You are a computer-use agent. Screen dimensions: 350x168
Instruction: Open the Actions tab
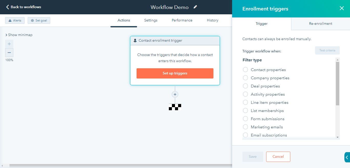(124, 20)
